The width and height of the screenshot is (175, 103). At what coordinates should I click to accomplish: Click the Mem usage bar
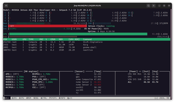(x=47, y=23)
